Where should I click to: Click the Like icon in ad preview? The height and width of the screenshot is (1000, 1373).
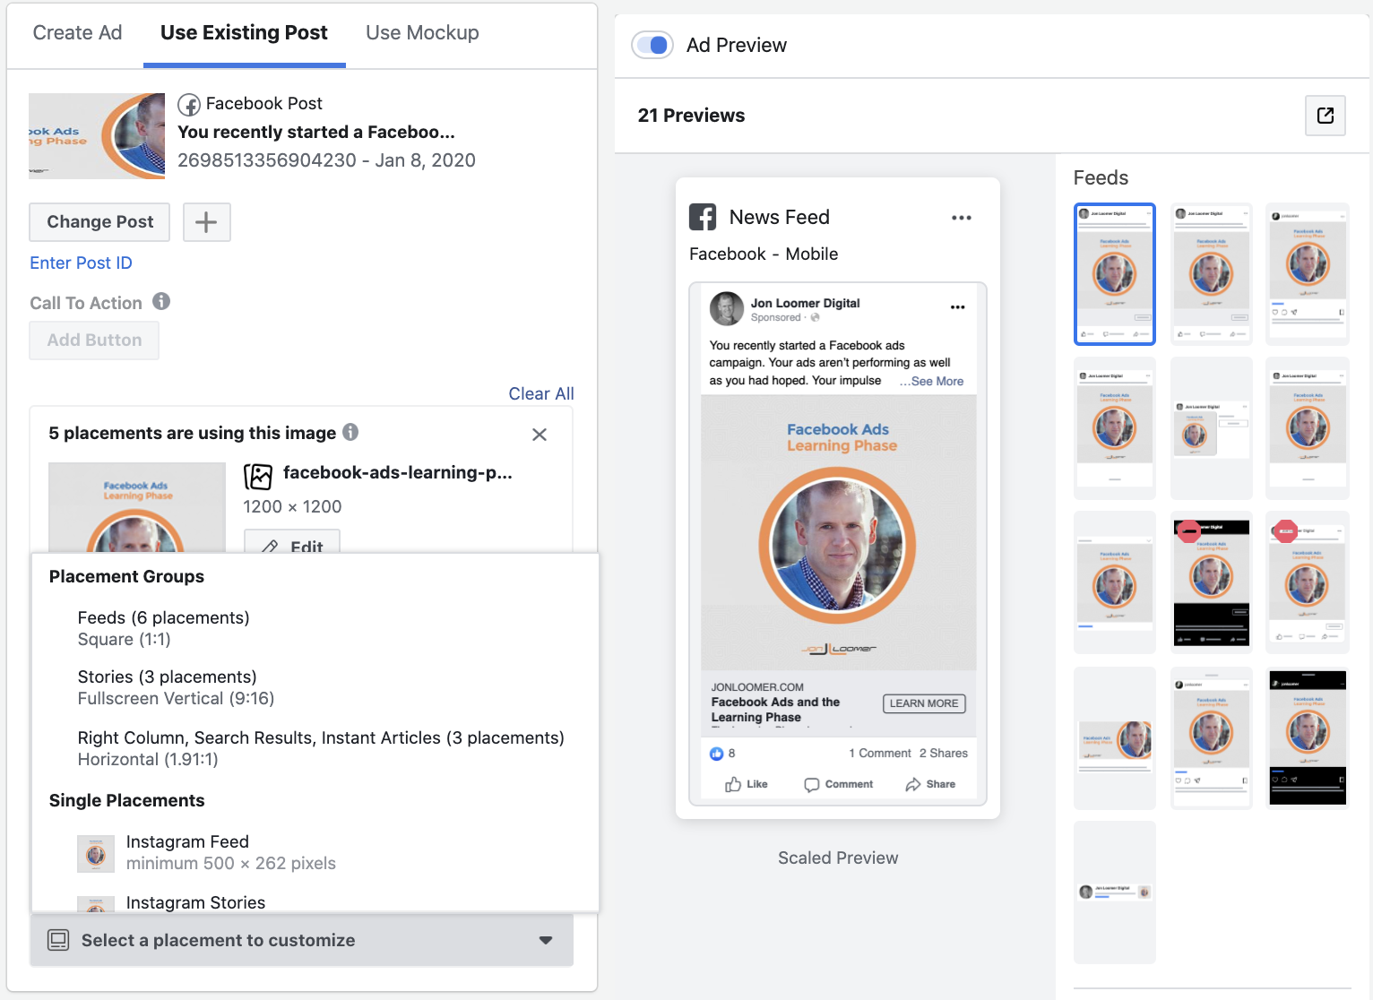(733, 784)
